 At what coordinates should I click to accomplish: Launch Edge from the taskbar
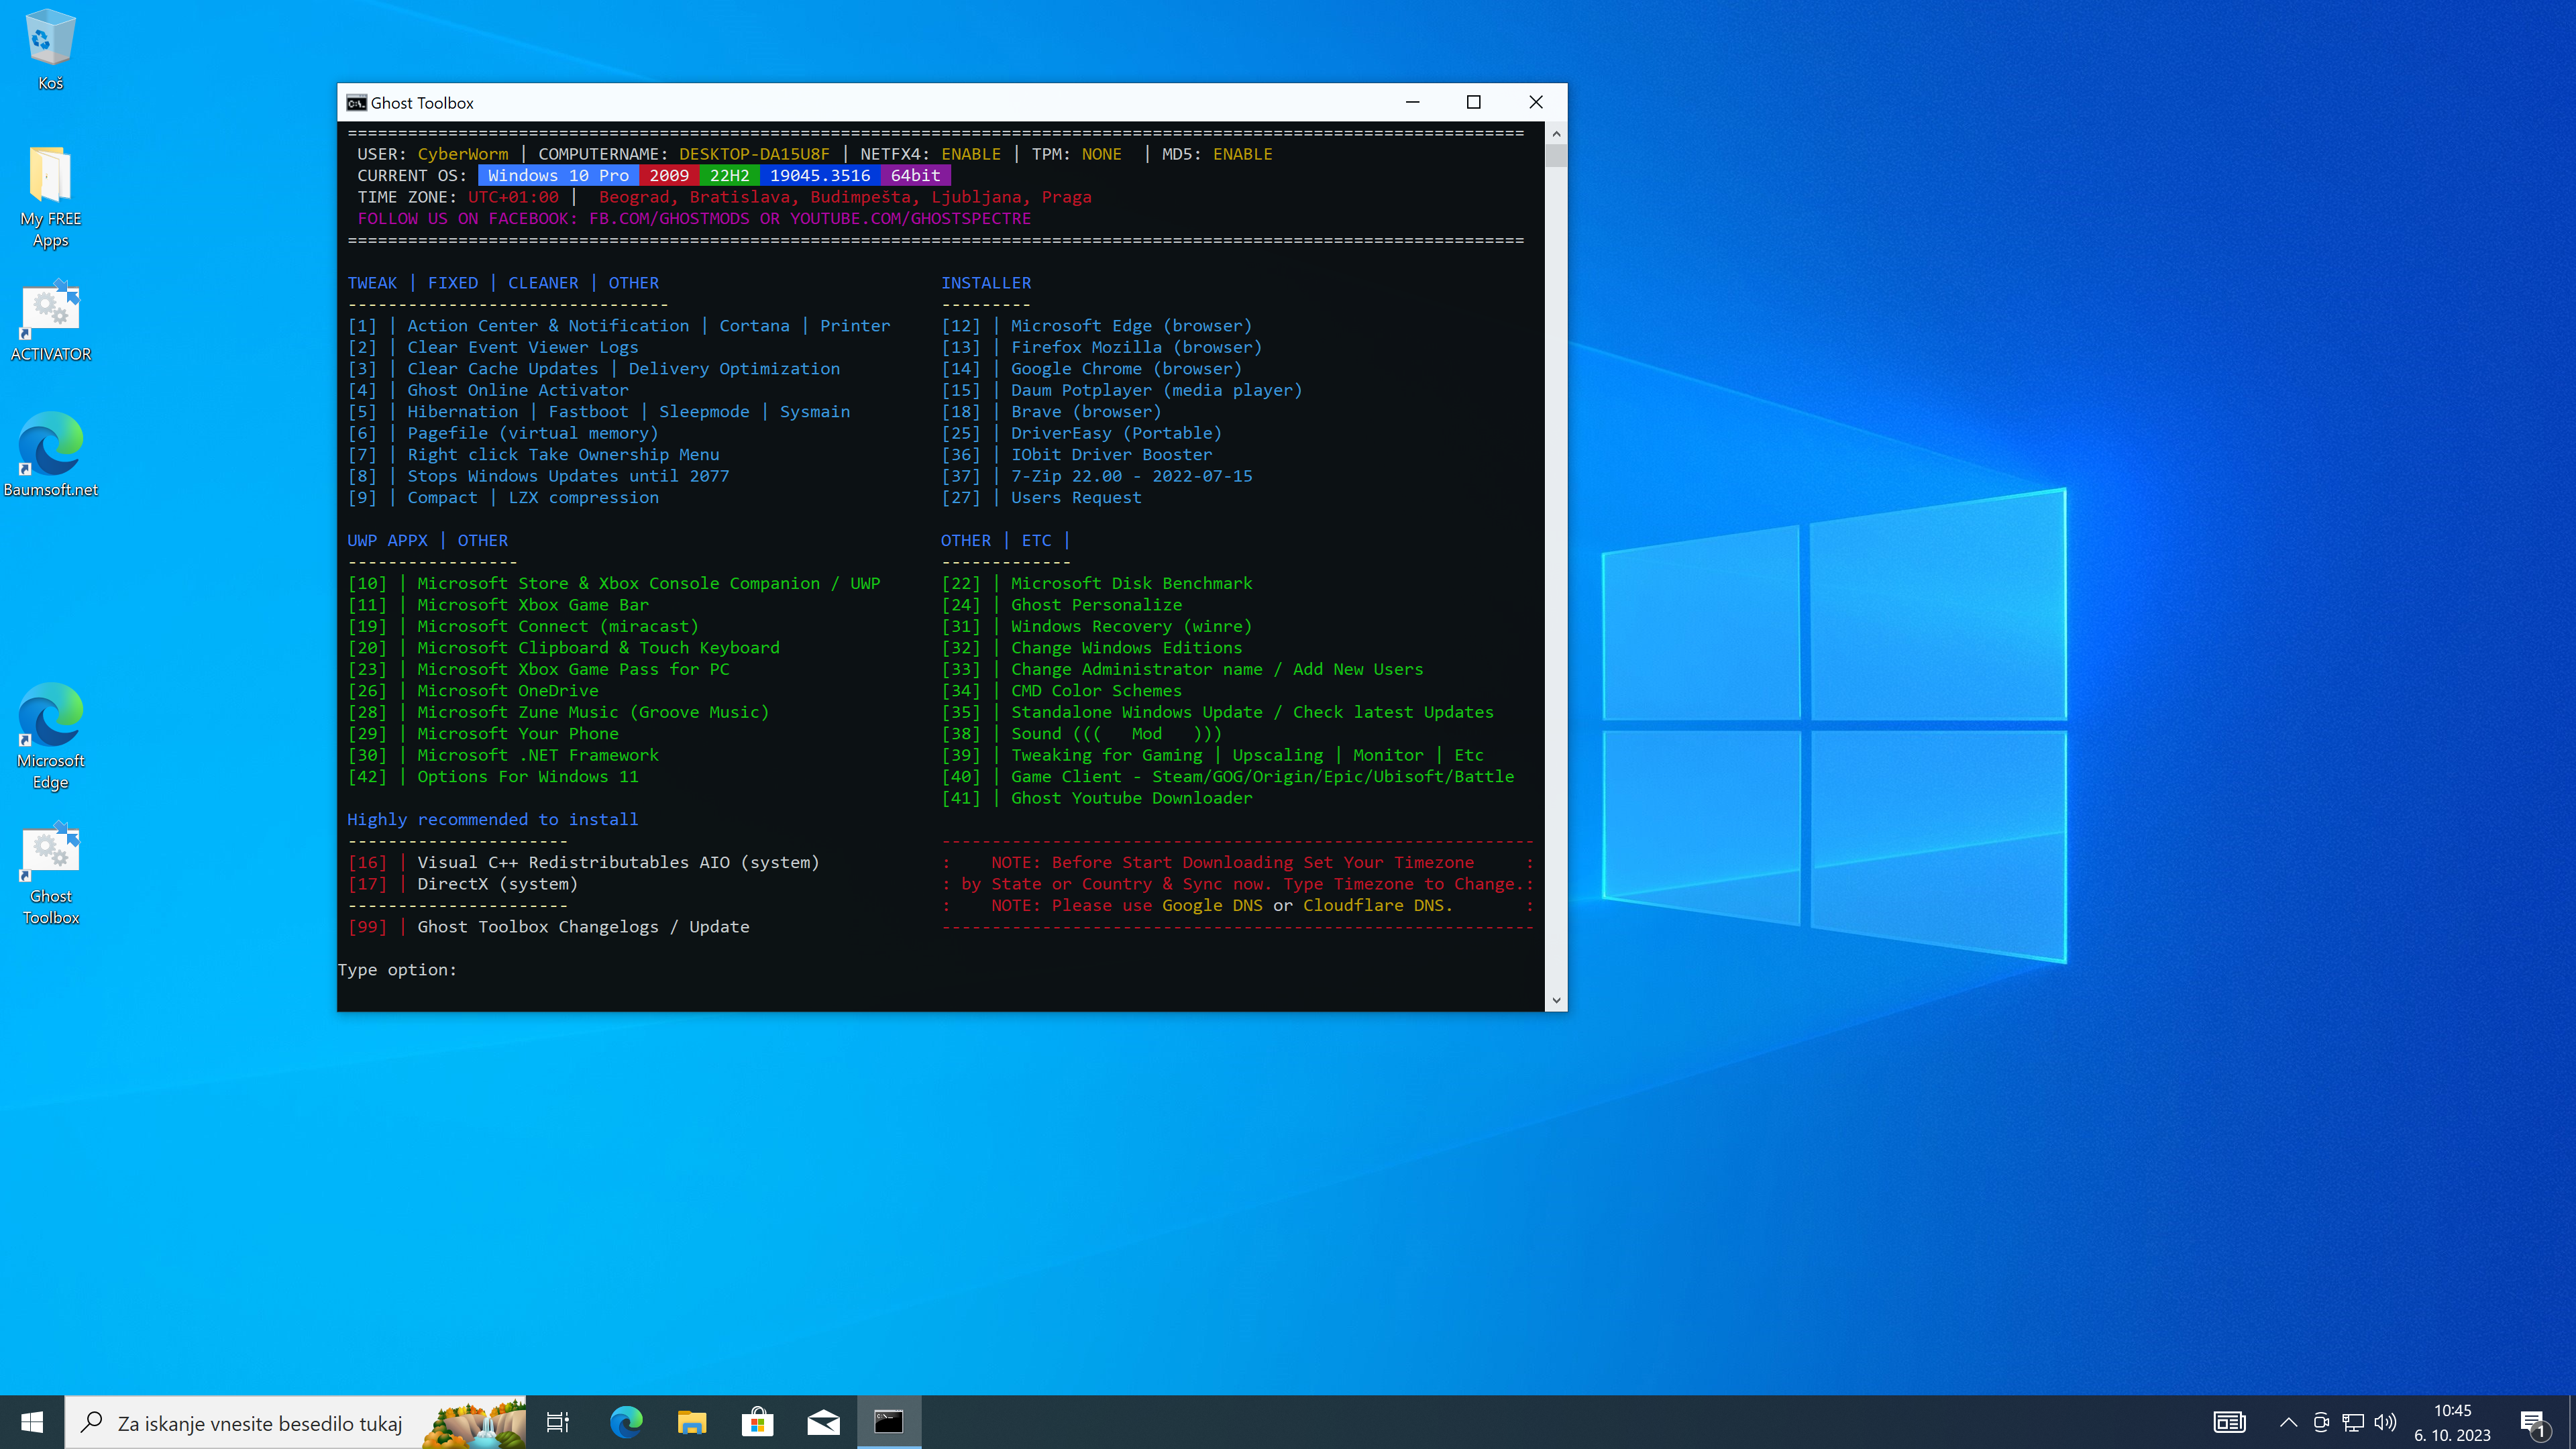click(x=626, y=1422)
